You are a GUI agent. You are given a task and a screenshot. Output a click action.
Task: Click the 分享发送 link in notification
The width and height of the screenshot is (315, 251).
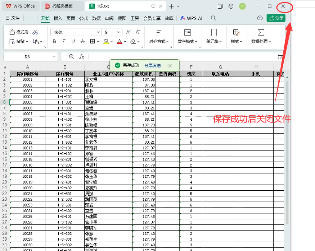[153, 65]
